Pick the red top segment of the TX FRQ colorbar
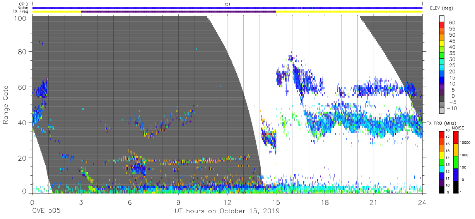The height and width of the screenshot is (219, 475). point(442,134)
